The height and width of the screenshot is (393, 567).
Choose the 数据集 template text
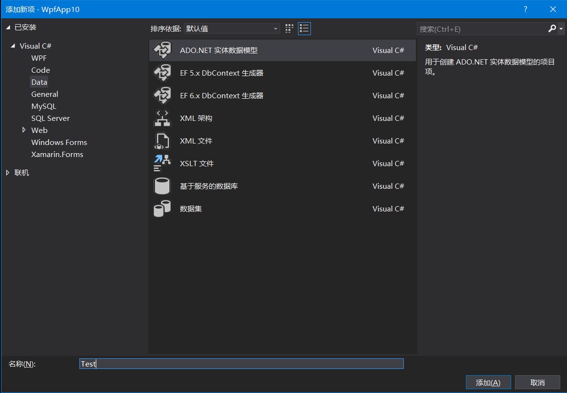(x=191, y=209)
